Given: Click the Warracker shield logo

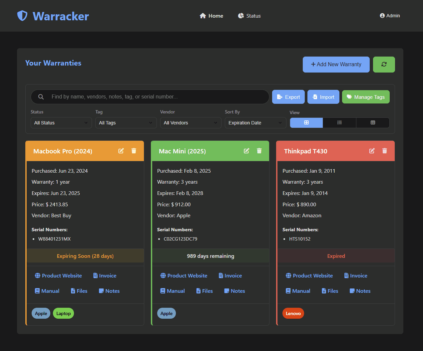Looking at the screenshot, I should click(x=22, y=16).
